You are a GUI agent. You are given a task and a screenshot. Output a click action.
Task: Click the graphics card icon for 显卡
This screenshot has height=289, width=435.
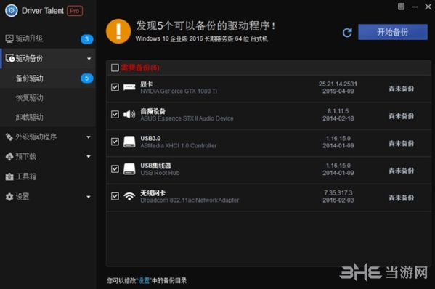click(x=129, y=87)
